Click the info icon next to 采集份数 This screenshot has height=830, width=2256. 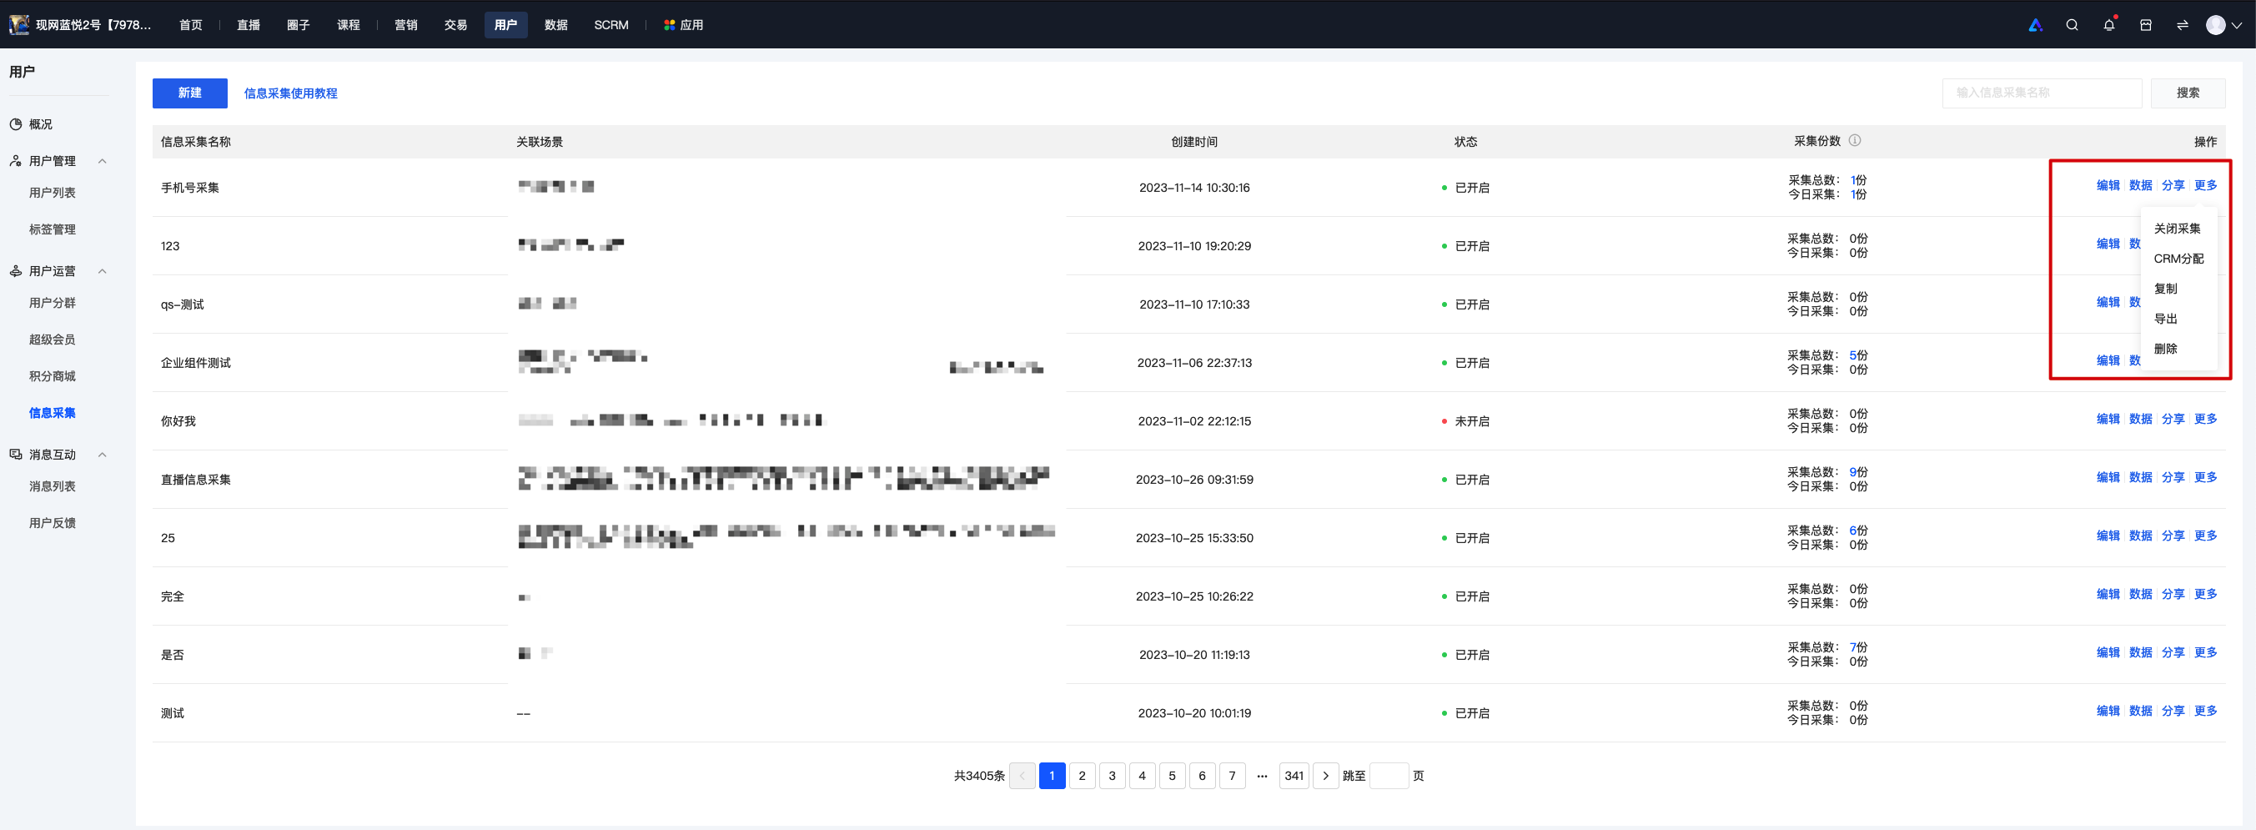1855,140
